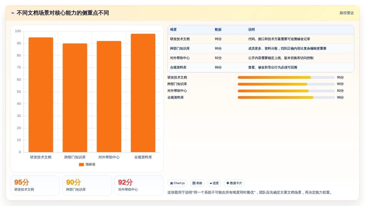Click the 研发技术文档 bar in the chart
Image resolution: width=365 pixels, height=206 pixels.
click(41, 95)
